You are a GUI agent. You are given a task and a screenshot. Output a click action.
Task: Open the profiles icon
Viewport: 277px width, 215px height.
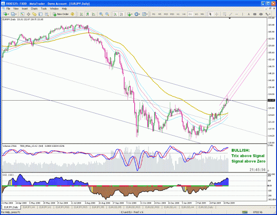tap(13, 14)
